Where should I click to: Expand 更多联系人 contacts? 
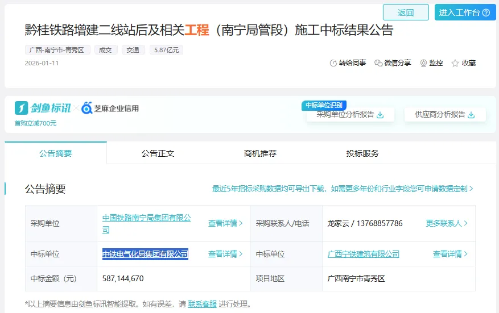447,223
